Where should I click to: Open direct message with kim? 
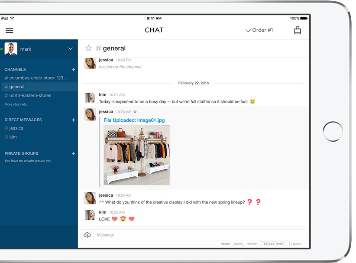[x=10, y=137]
